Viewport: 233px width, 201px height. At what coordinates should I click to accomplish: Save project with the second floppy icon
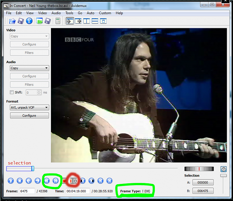click(x=48, y=21)
